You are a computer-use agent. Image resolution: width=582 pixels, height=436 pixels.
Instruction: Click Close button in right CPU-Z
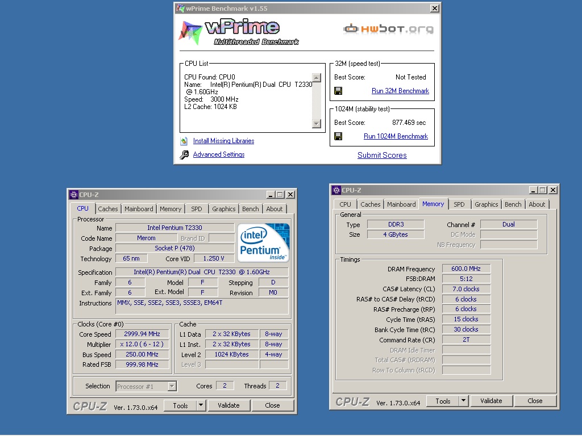(x=535, y=401)
